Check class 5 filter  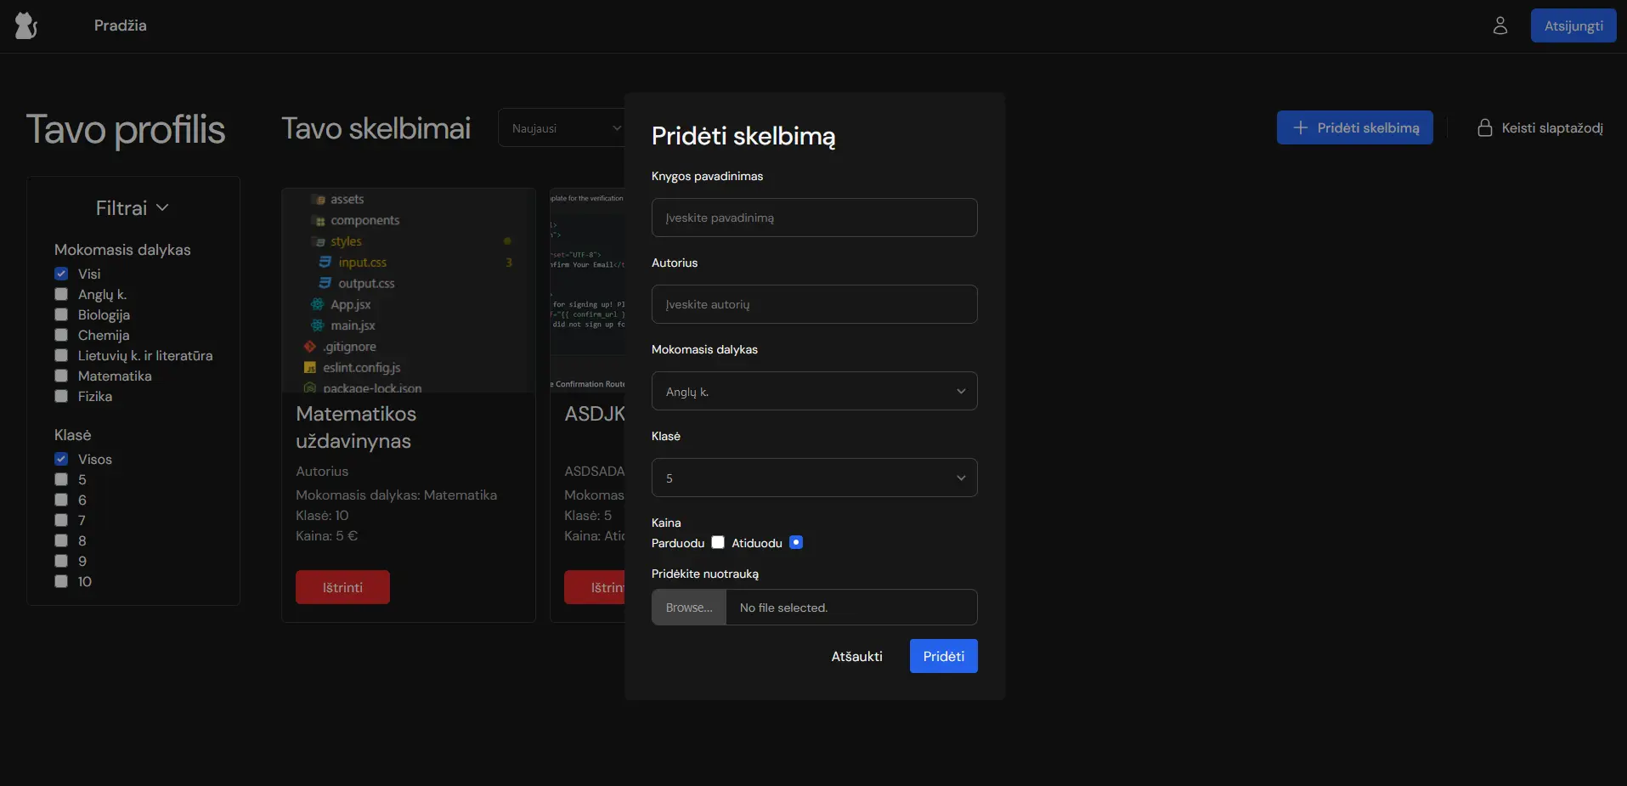point(61,479)
